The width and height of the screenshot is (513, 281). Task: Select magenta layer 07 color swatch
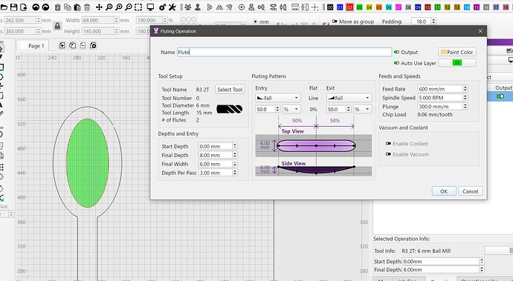tap(399, 7)
